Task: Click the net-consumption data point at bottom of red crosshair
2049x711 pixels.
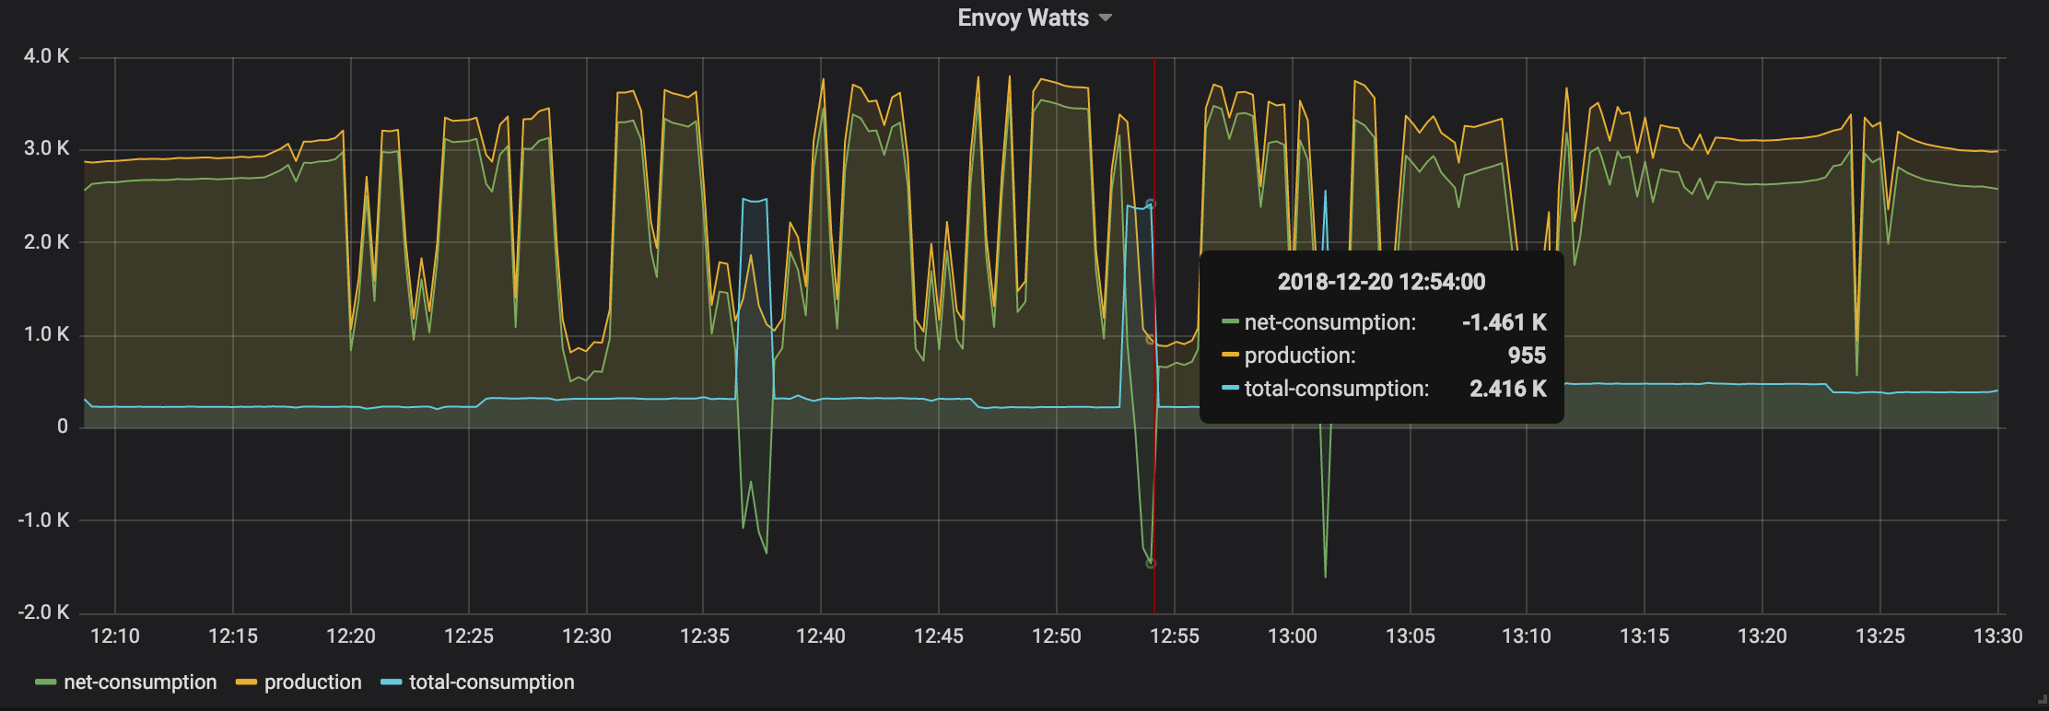Action: 1151,563
